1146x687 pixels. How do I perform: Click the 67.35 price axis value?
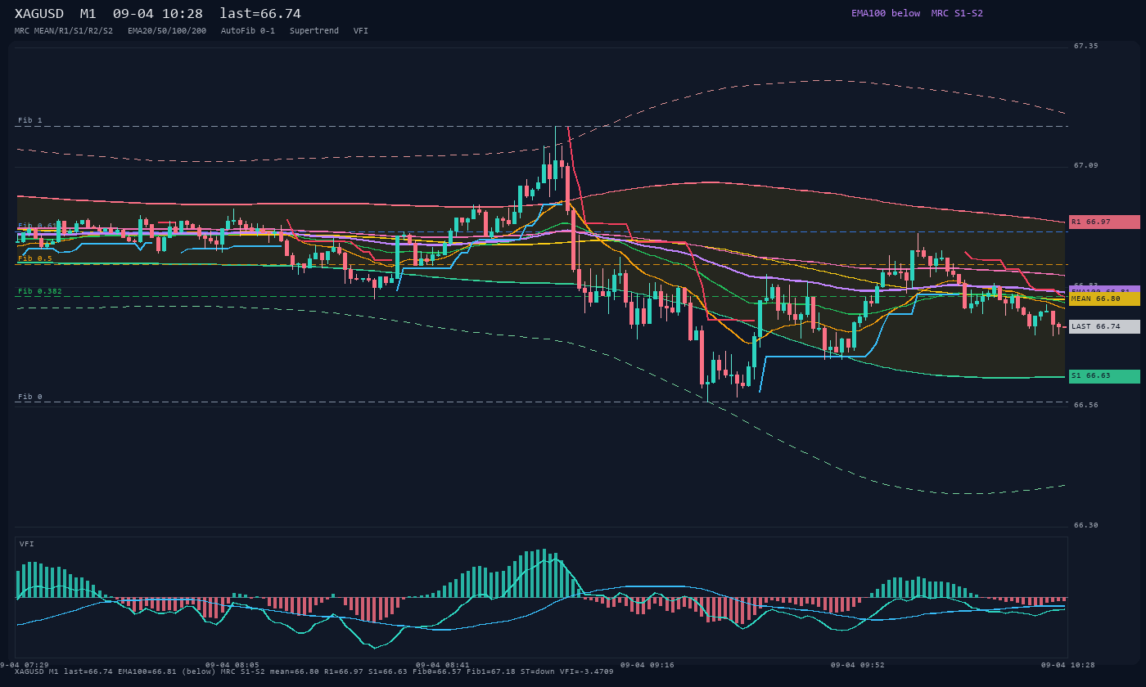click(1086, 46)
